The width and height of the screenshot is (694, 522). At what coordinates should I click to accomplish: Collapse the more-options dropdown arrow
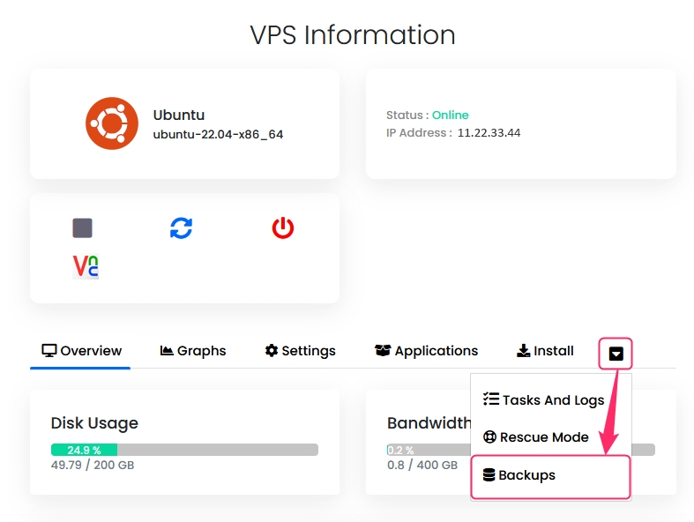616,354
